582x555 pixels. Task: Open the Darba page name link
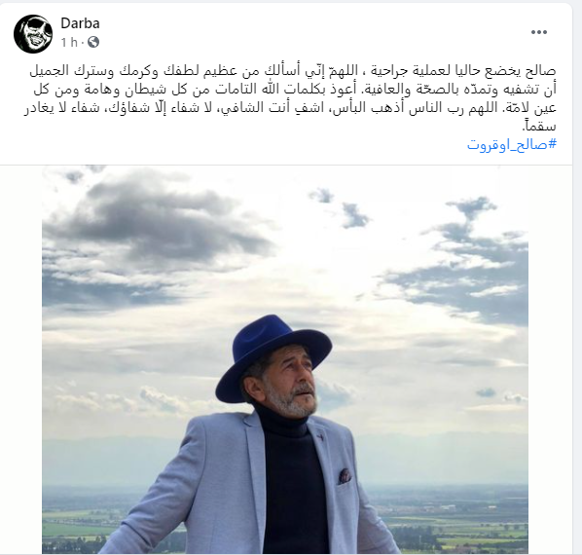point(80,23)
